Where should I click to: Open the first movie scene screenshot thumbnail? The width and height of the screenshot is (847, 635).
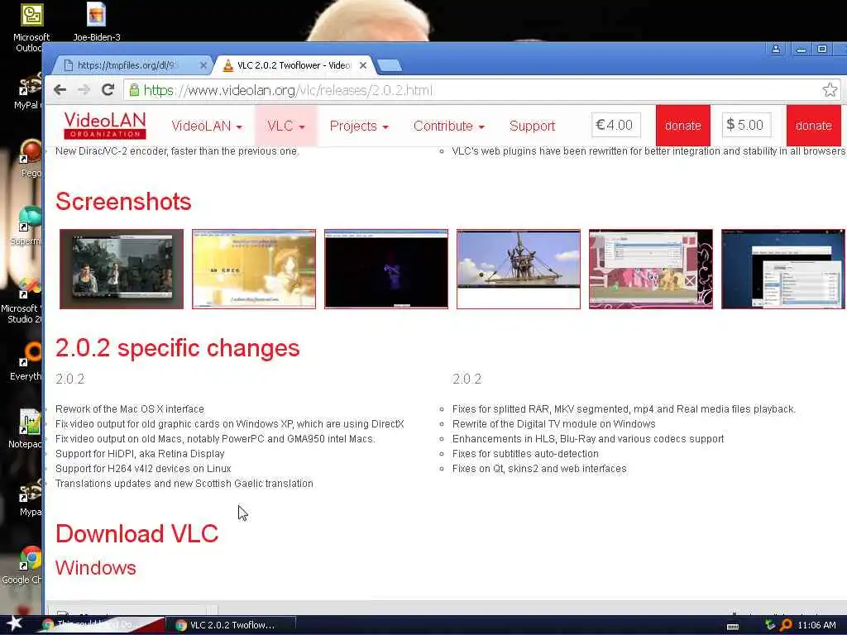pyautogui.click(x=122, y=269)
